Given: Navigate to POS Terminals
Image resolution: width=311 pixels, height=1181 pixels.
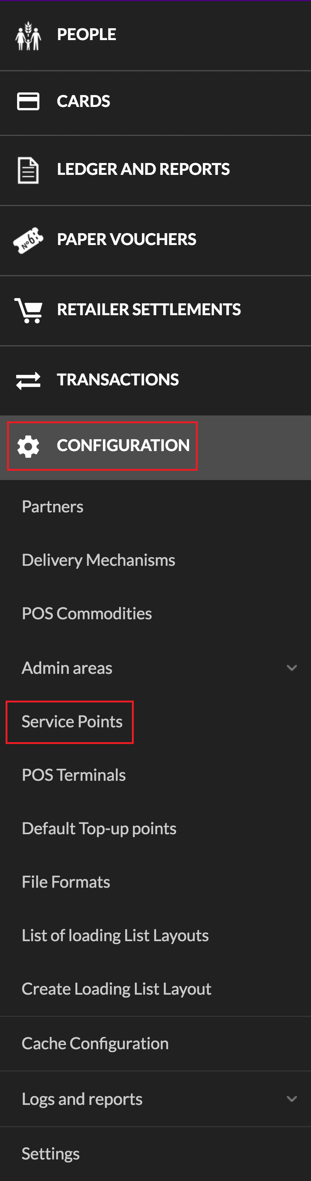Looking at the screenshot, I should tap(74, 775).
